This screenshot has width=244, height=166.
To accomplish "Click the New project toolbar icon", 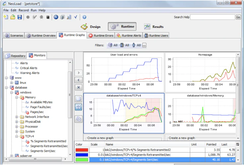I will [6, 17].
